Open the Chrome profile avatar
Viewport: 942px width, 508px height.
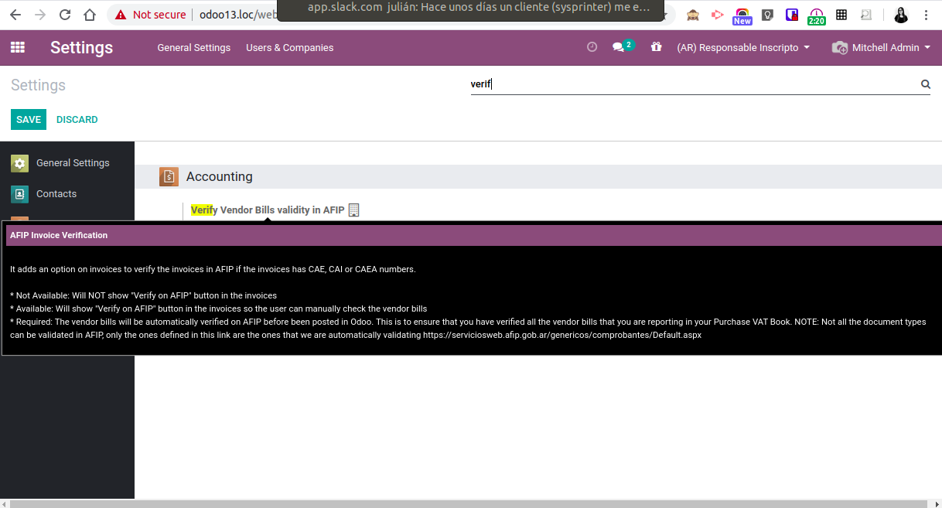901,15
